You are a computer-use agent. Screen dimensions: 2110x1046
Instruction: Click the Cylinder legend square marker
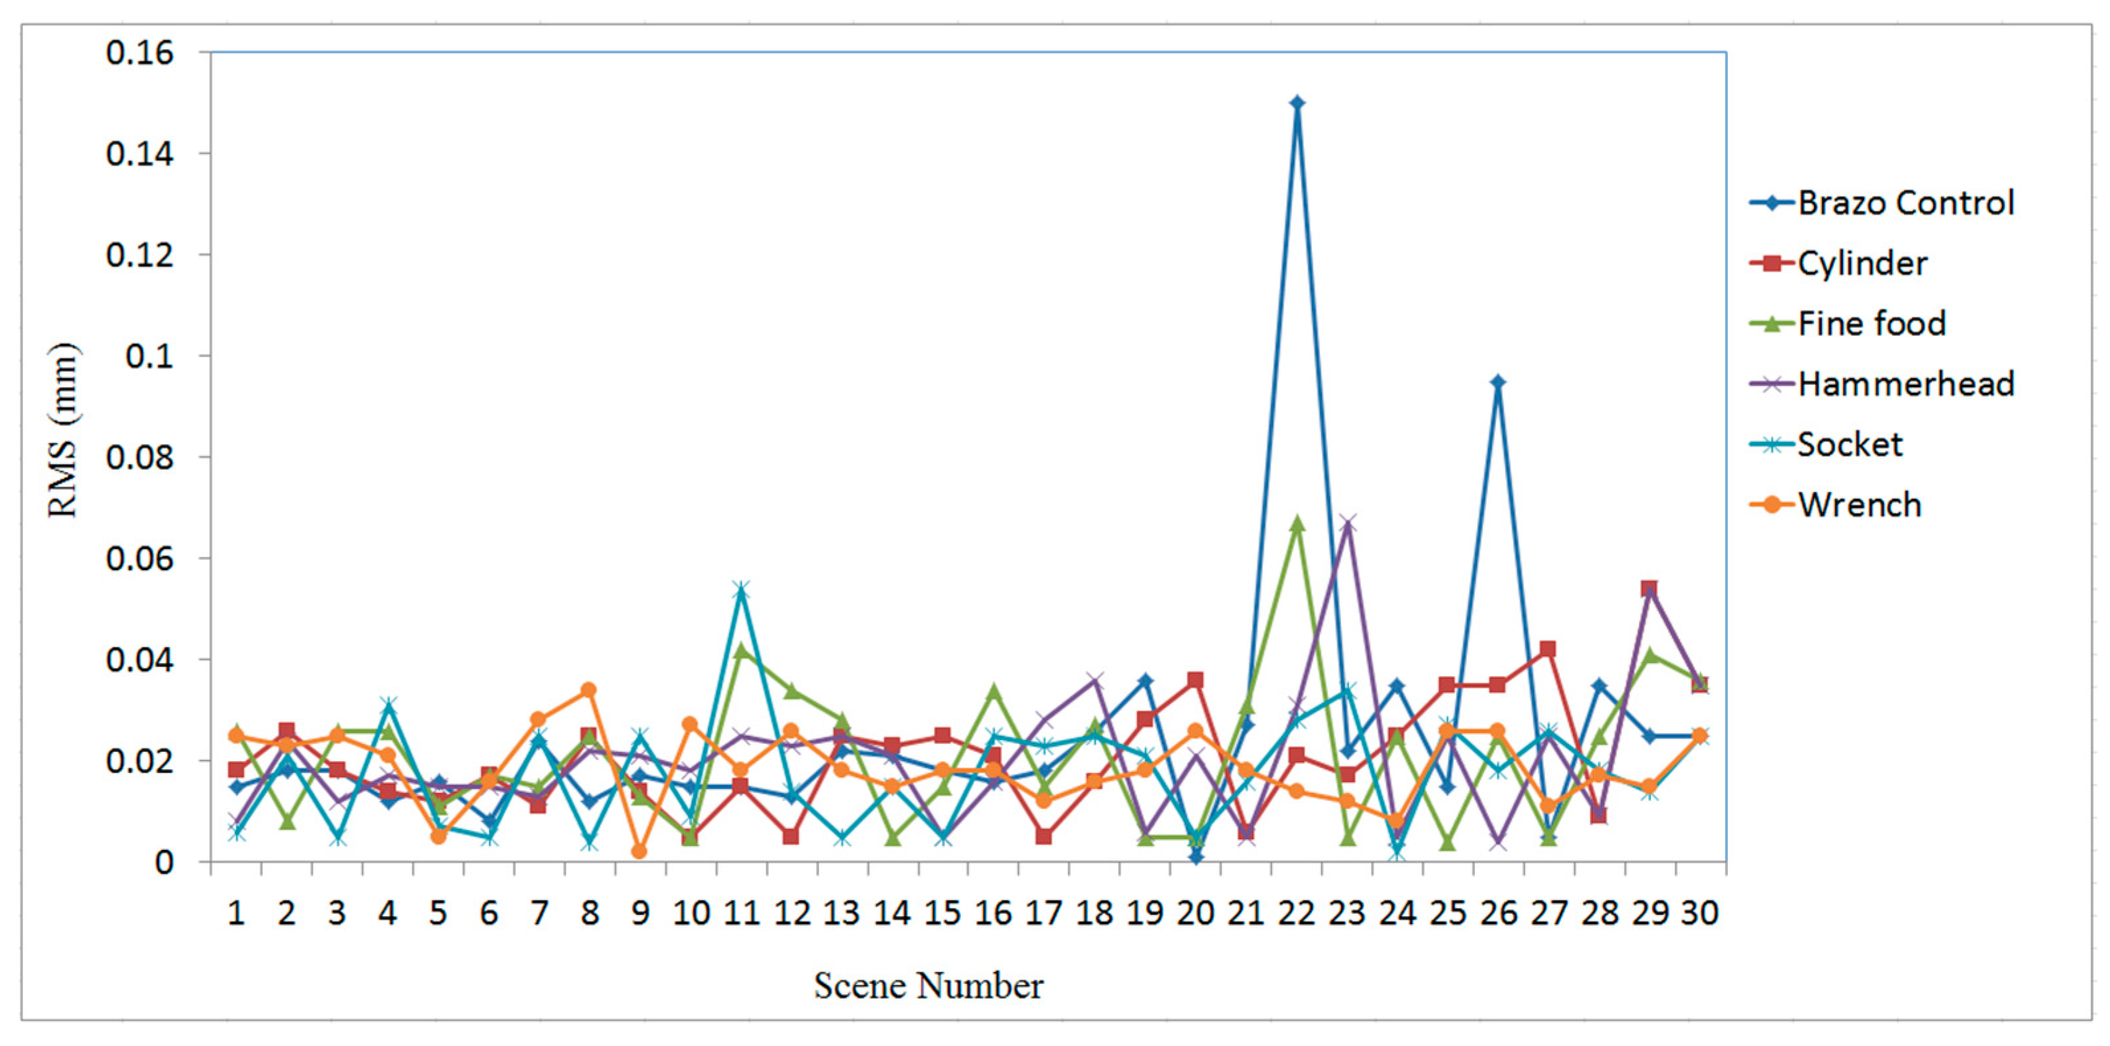click(x=1772, y=264)
